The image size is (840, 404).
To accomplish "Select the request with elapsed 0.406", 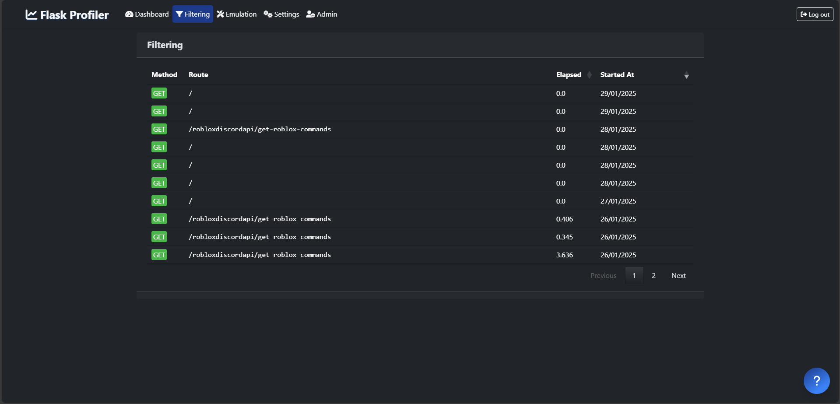I will click(420, 219).
